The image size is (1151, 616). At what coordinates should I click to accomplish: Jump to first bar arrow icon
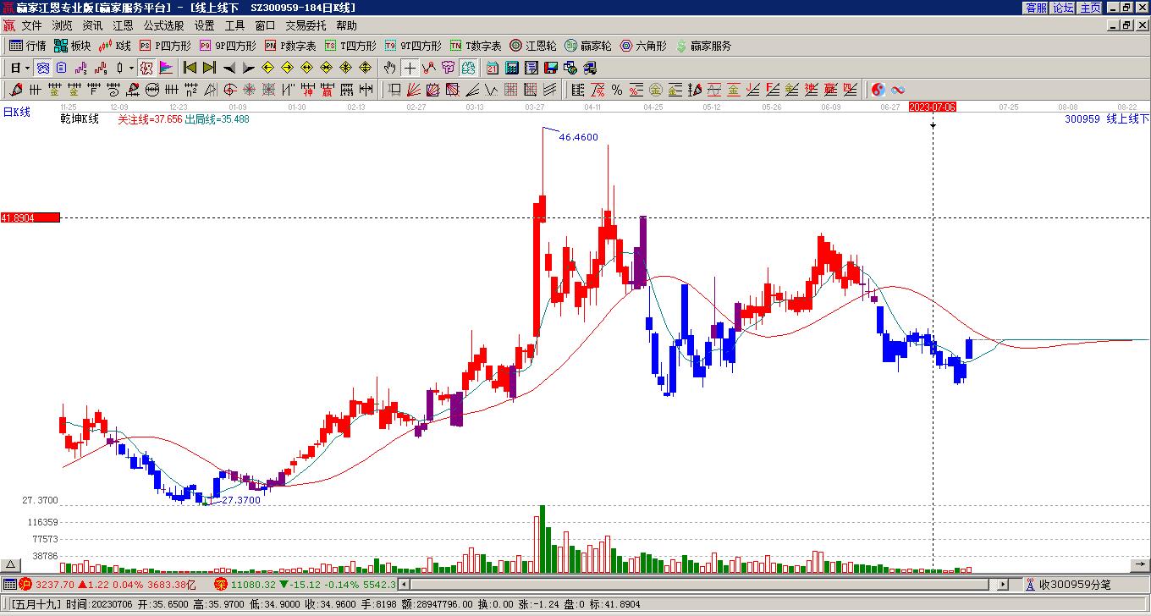pos(190,68)
